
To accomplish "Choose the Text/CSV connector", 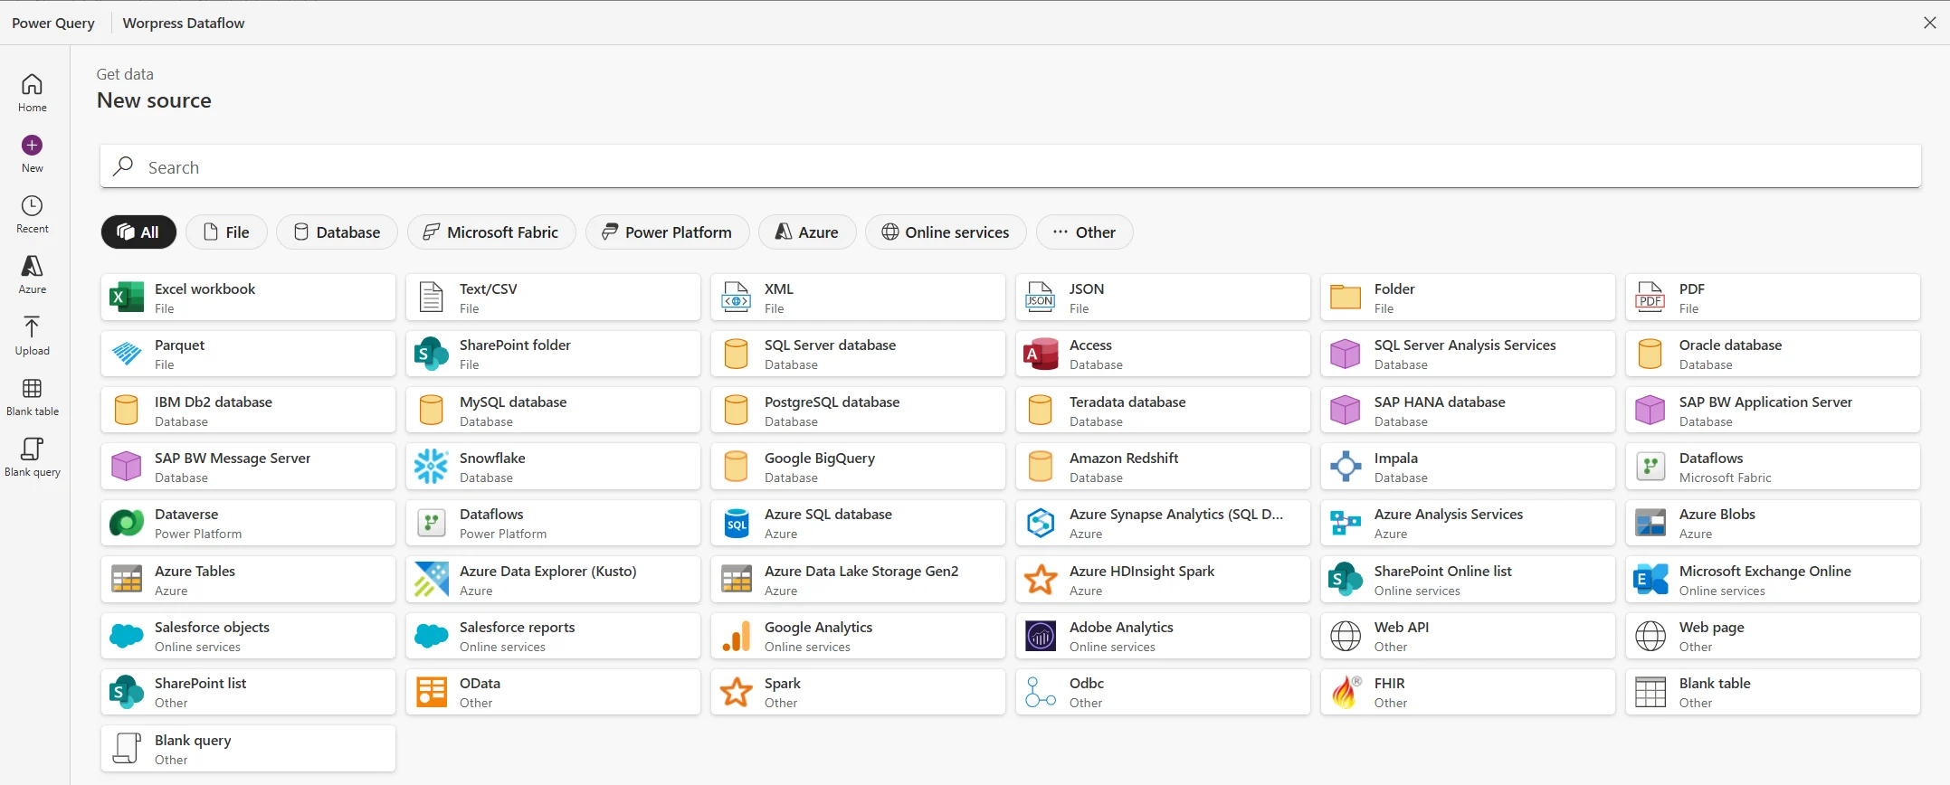I will (553, 298).
